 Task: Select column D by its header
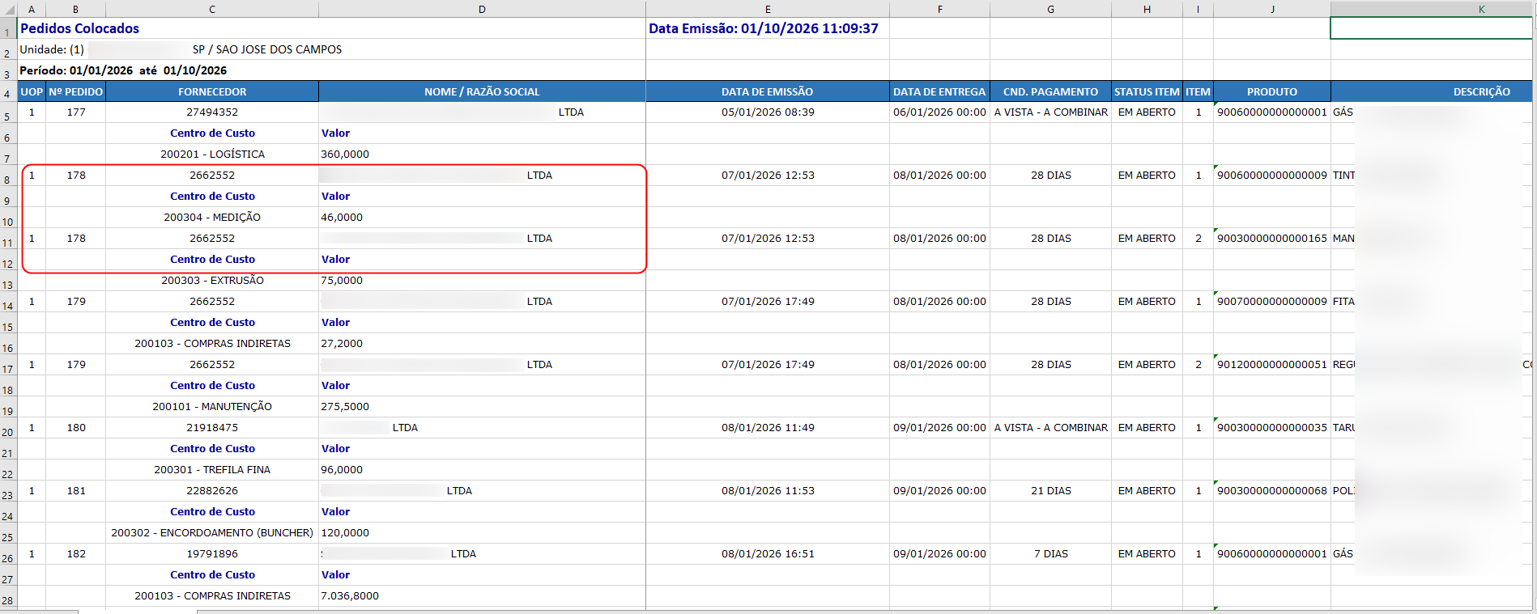pos(482,9)
